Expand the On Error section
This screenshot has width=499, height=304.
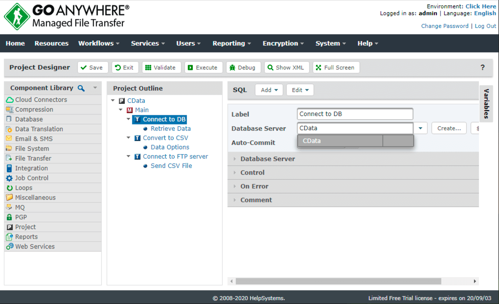point(353,186)
